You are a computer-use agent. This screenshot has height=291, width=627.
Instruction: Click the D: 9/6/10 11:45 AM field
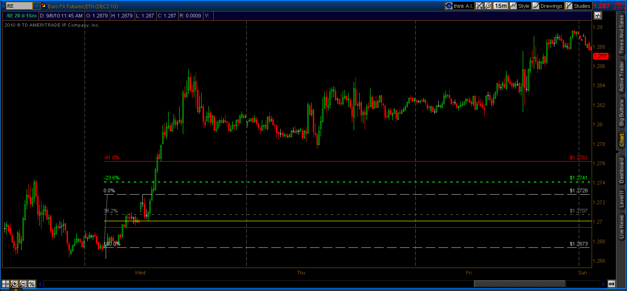tap(62, 16)
